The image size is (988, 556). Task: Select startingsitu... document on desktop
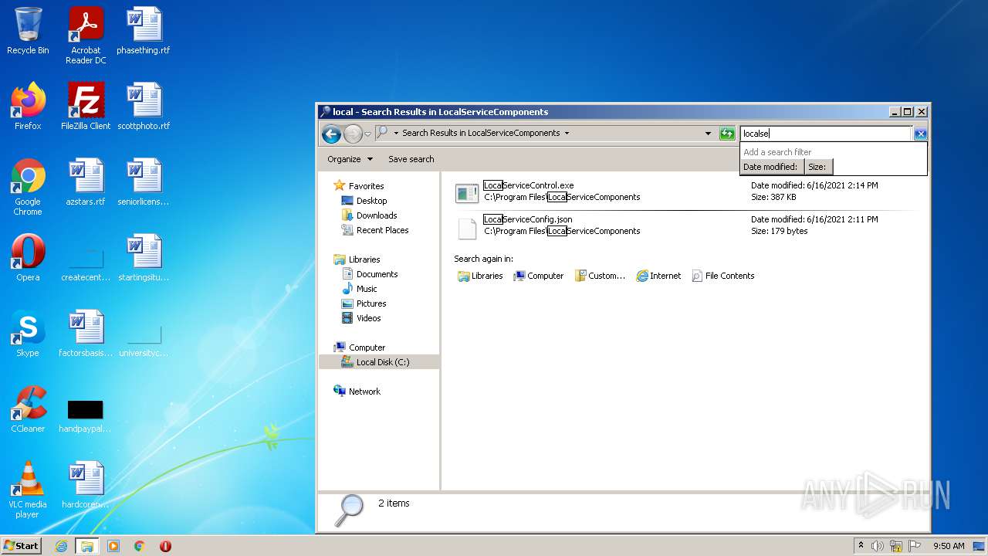144,258
